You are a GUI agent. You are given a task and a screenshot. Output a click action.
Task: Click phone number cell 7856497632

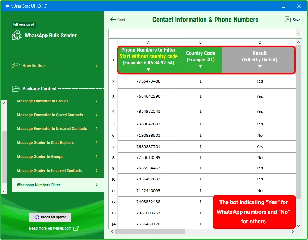click(148, 179)
